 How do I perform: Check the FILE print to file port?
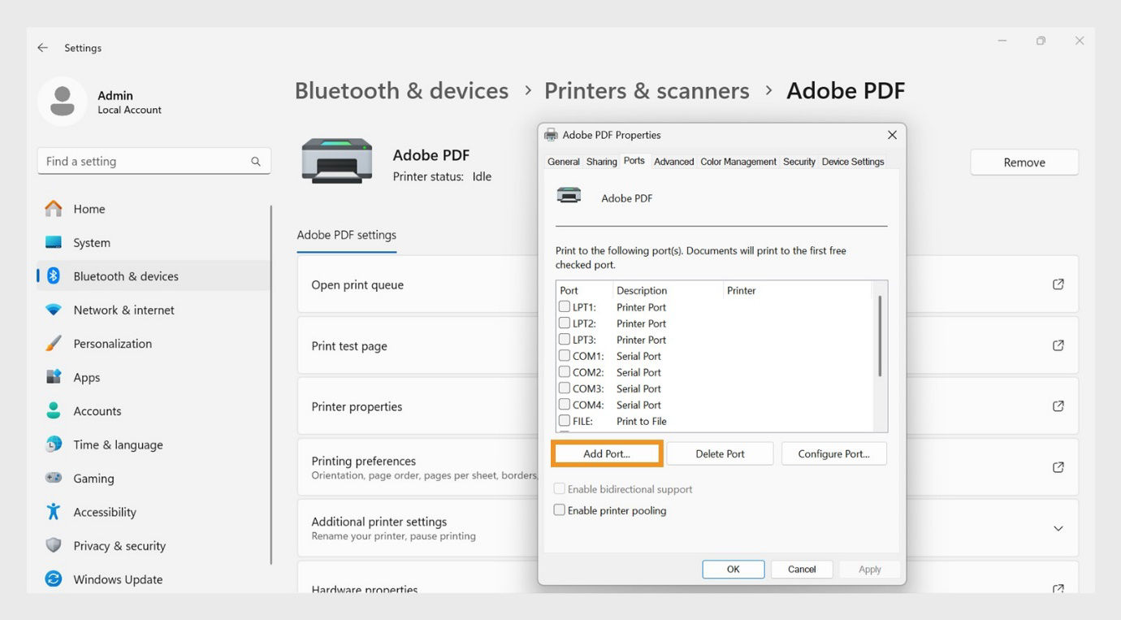click(565, 420)
